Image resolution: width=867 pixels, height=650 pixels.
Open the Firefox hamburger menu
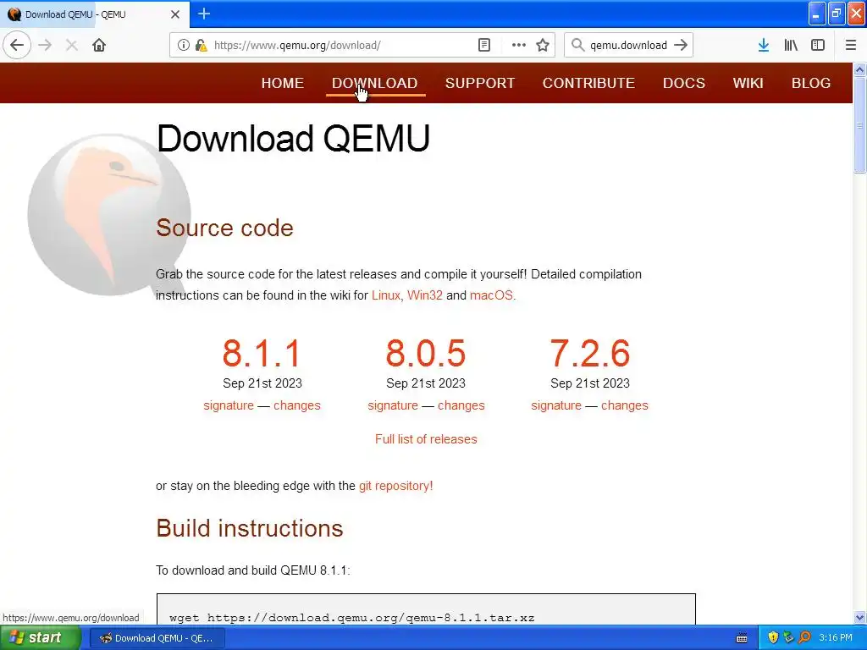(x=851, y=45)
